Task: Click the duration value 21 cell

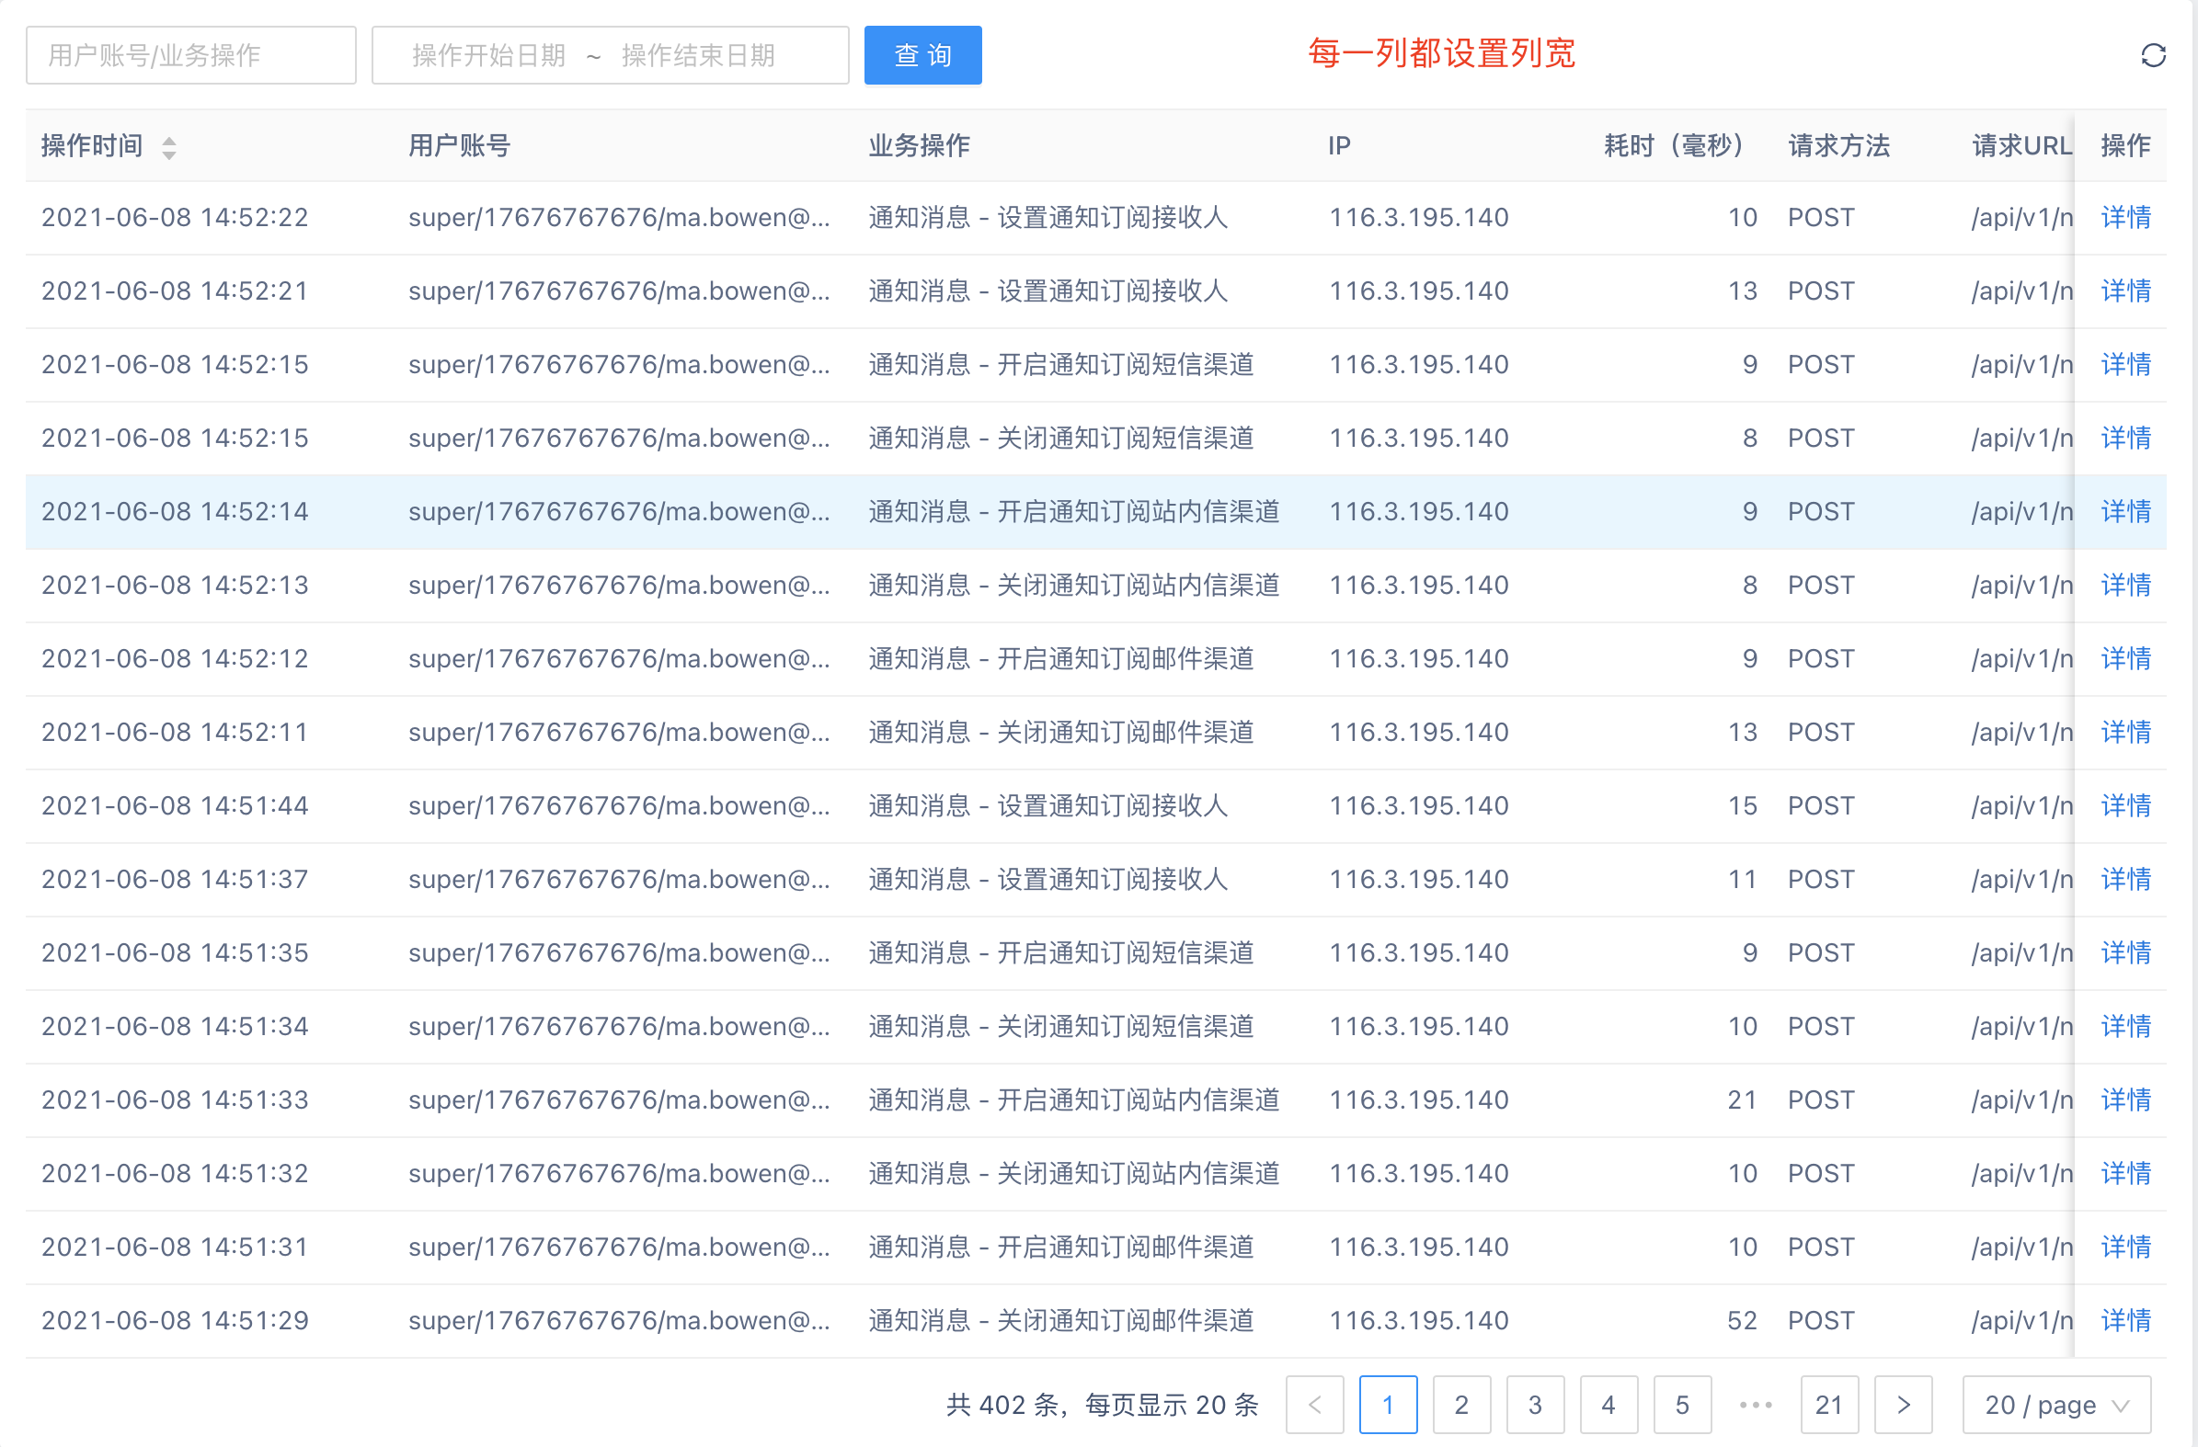Action: tap(1742, 1099)
